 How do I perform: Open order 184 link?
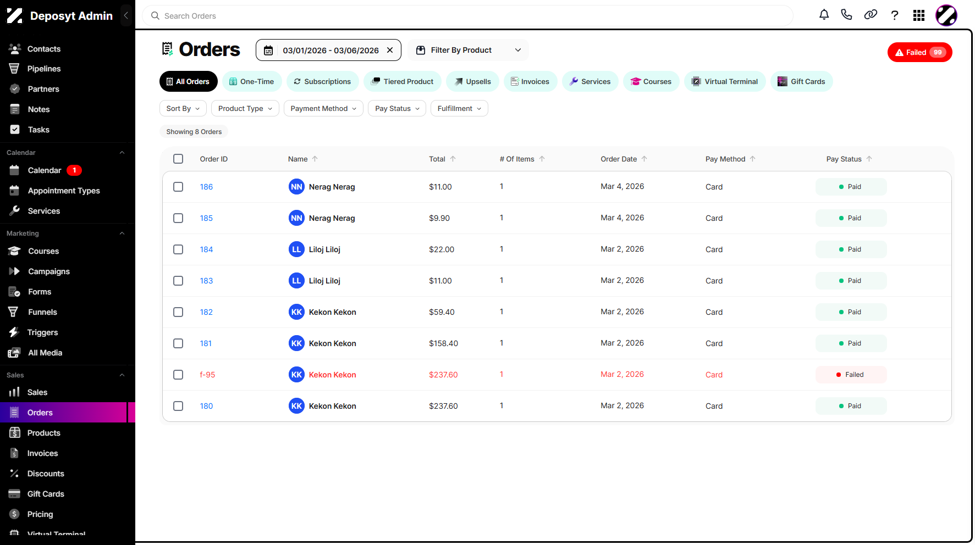206,249
